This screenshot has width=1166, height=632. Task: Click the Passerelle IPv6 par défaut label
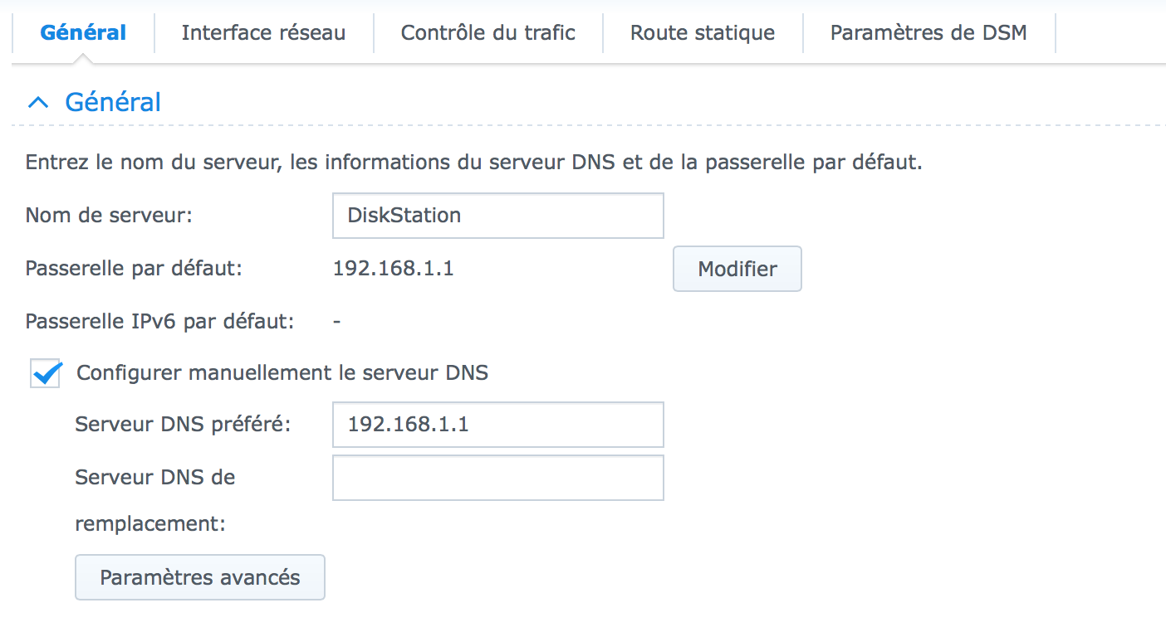pyautogui.click(x=160, y=321)
